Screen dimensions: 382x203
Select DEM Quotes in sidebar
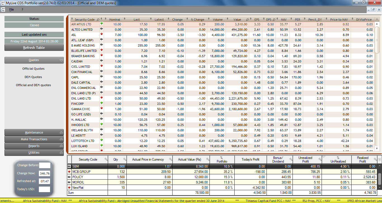(x=34, y=77)
